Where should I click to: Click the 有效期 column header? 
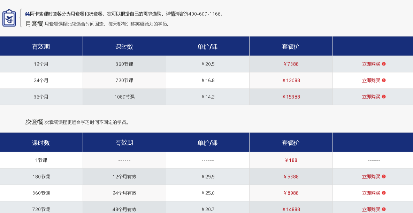41,46
